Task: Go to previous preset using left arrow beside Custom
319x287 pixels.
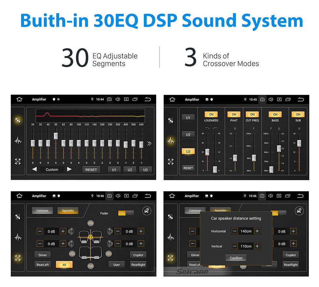Action: [35, 169]
